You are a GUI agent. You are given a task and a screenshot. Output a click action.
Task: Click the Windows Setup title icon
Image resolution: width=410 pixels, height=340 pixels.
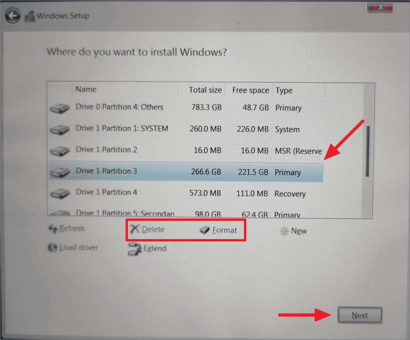[x=30, y=17]
